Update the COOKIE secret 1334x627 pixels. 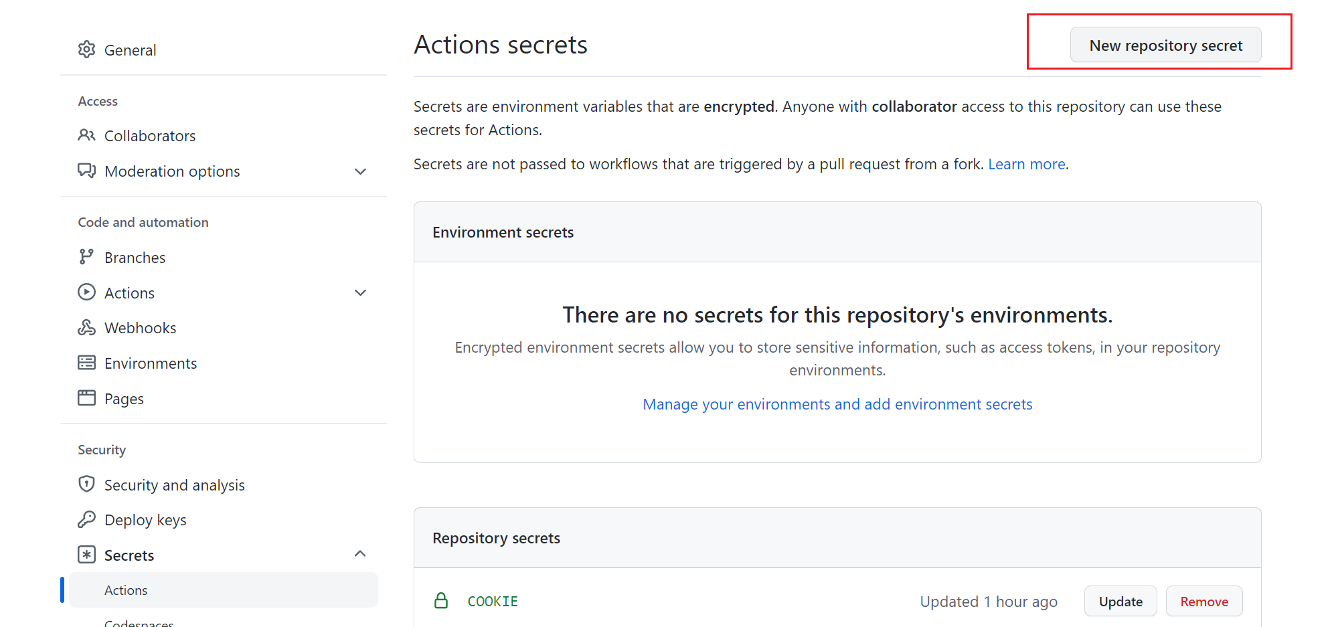(1120, 602)
